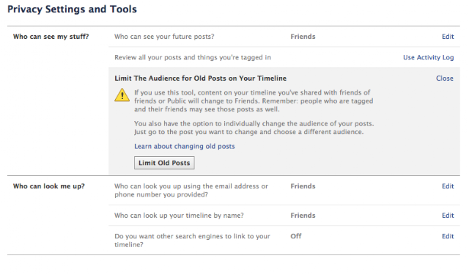Screen dimensions: 469x275
Task: Edit email address or phone lookup setting
Action: (x=448, y=186)
